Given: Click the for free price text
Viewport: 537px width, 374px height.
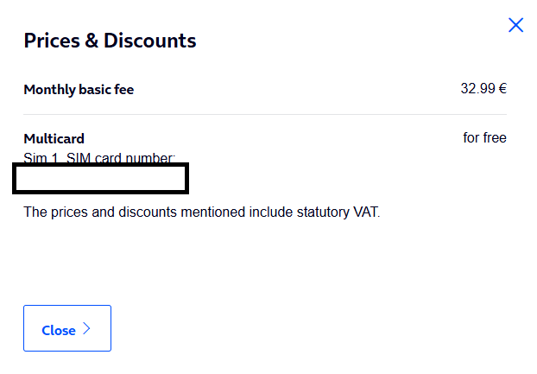Looking at the screenshot, I should 484,137.
